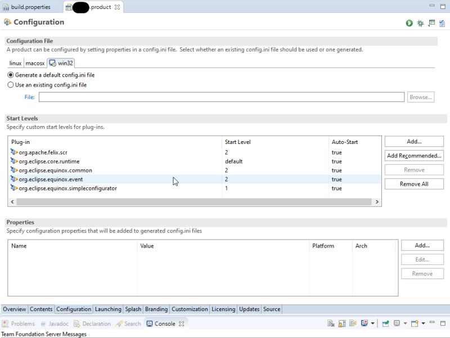The width and height of the screenshot is (450, 338).
Task: Minimize the Console view panel
Action: click(x=432, y=322)
